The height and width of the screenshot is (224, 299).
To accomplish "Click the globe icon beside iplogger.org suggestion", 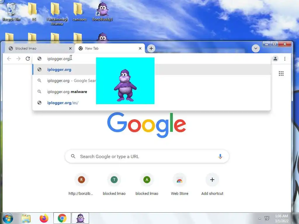I will click(x=39, y=69).
